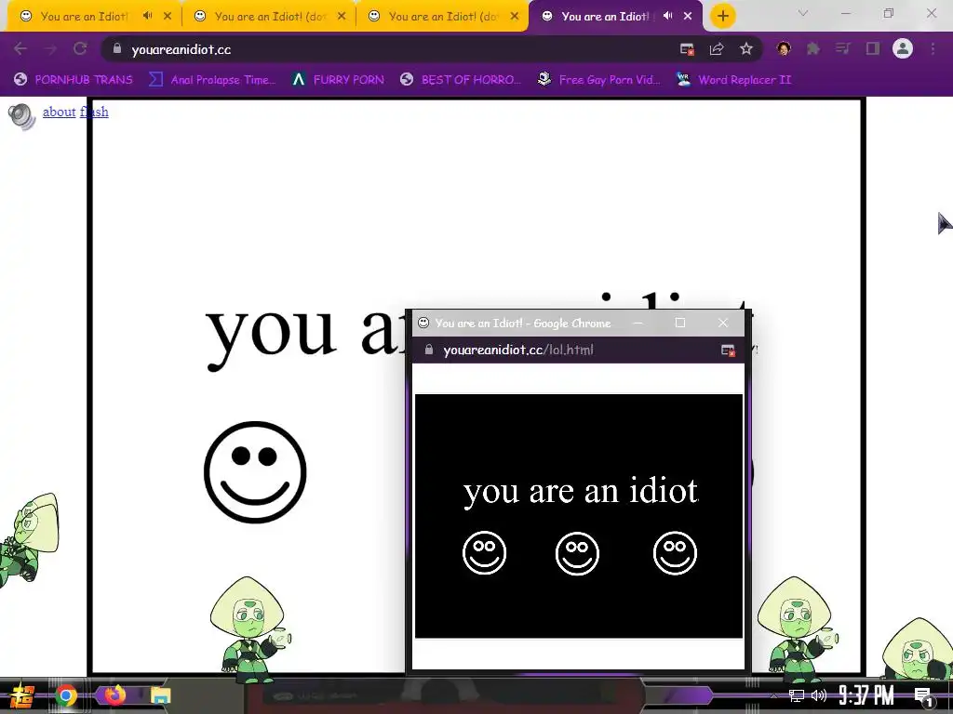Click the pop-up blocked icon in popup window
The height and width of the screenshot is (714, 953).
728,350
